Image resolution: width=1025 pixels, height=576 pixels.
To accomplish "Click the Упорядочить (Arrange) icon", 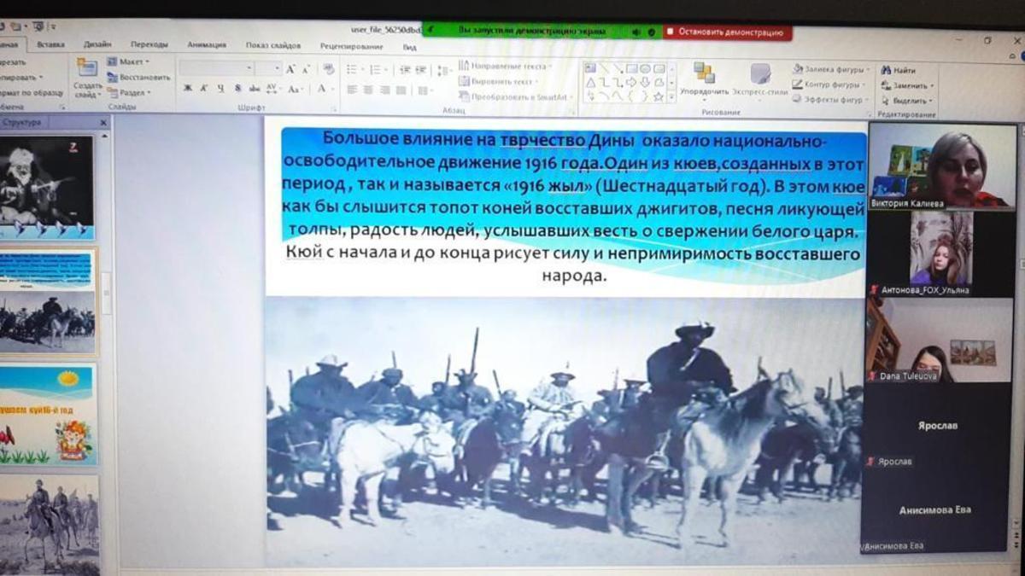I will 704,73.
